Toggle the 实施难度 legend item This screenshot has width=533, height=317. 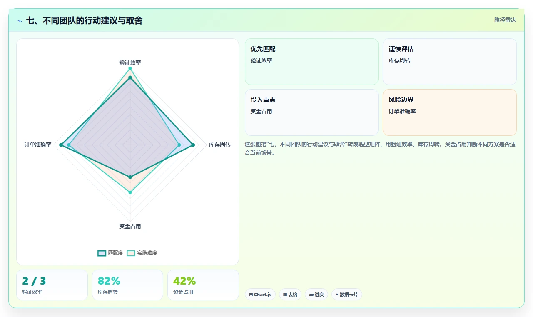pyautogui.click(x=142, y=253)
